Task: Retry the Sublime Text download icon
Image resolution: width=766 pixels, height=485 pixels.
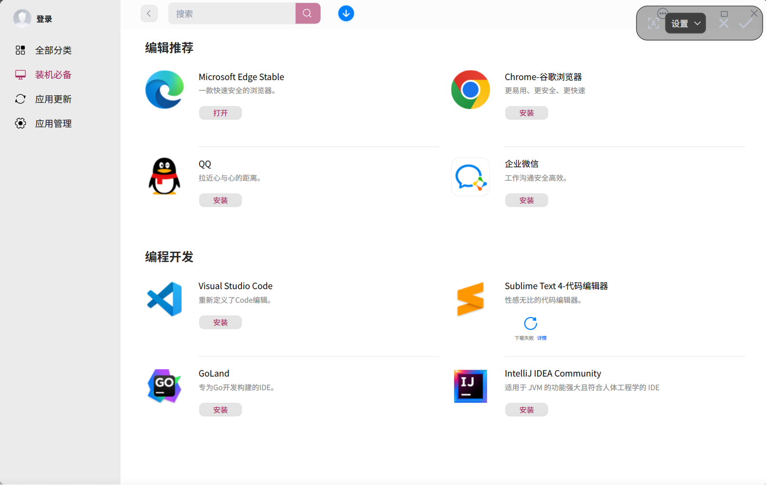Action: pyautogui.click(x=530, y=323)
